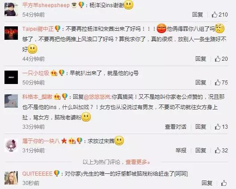Click balloon badge next to 平方羊sheepsheep

point(81,5)
